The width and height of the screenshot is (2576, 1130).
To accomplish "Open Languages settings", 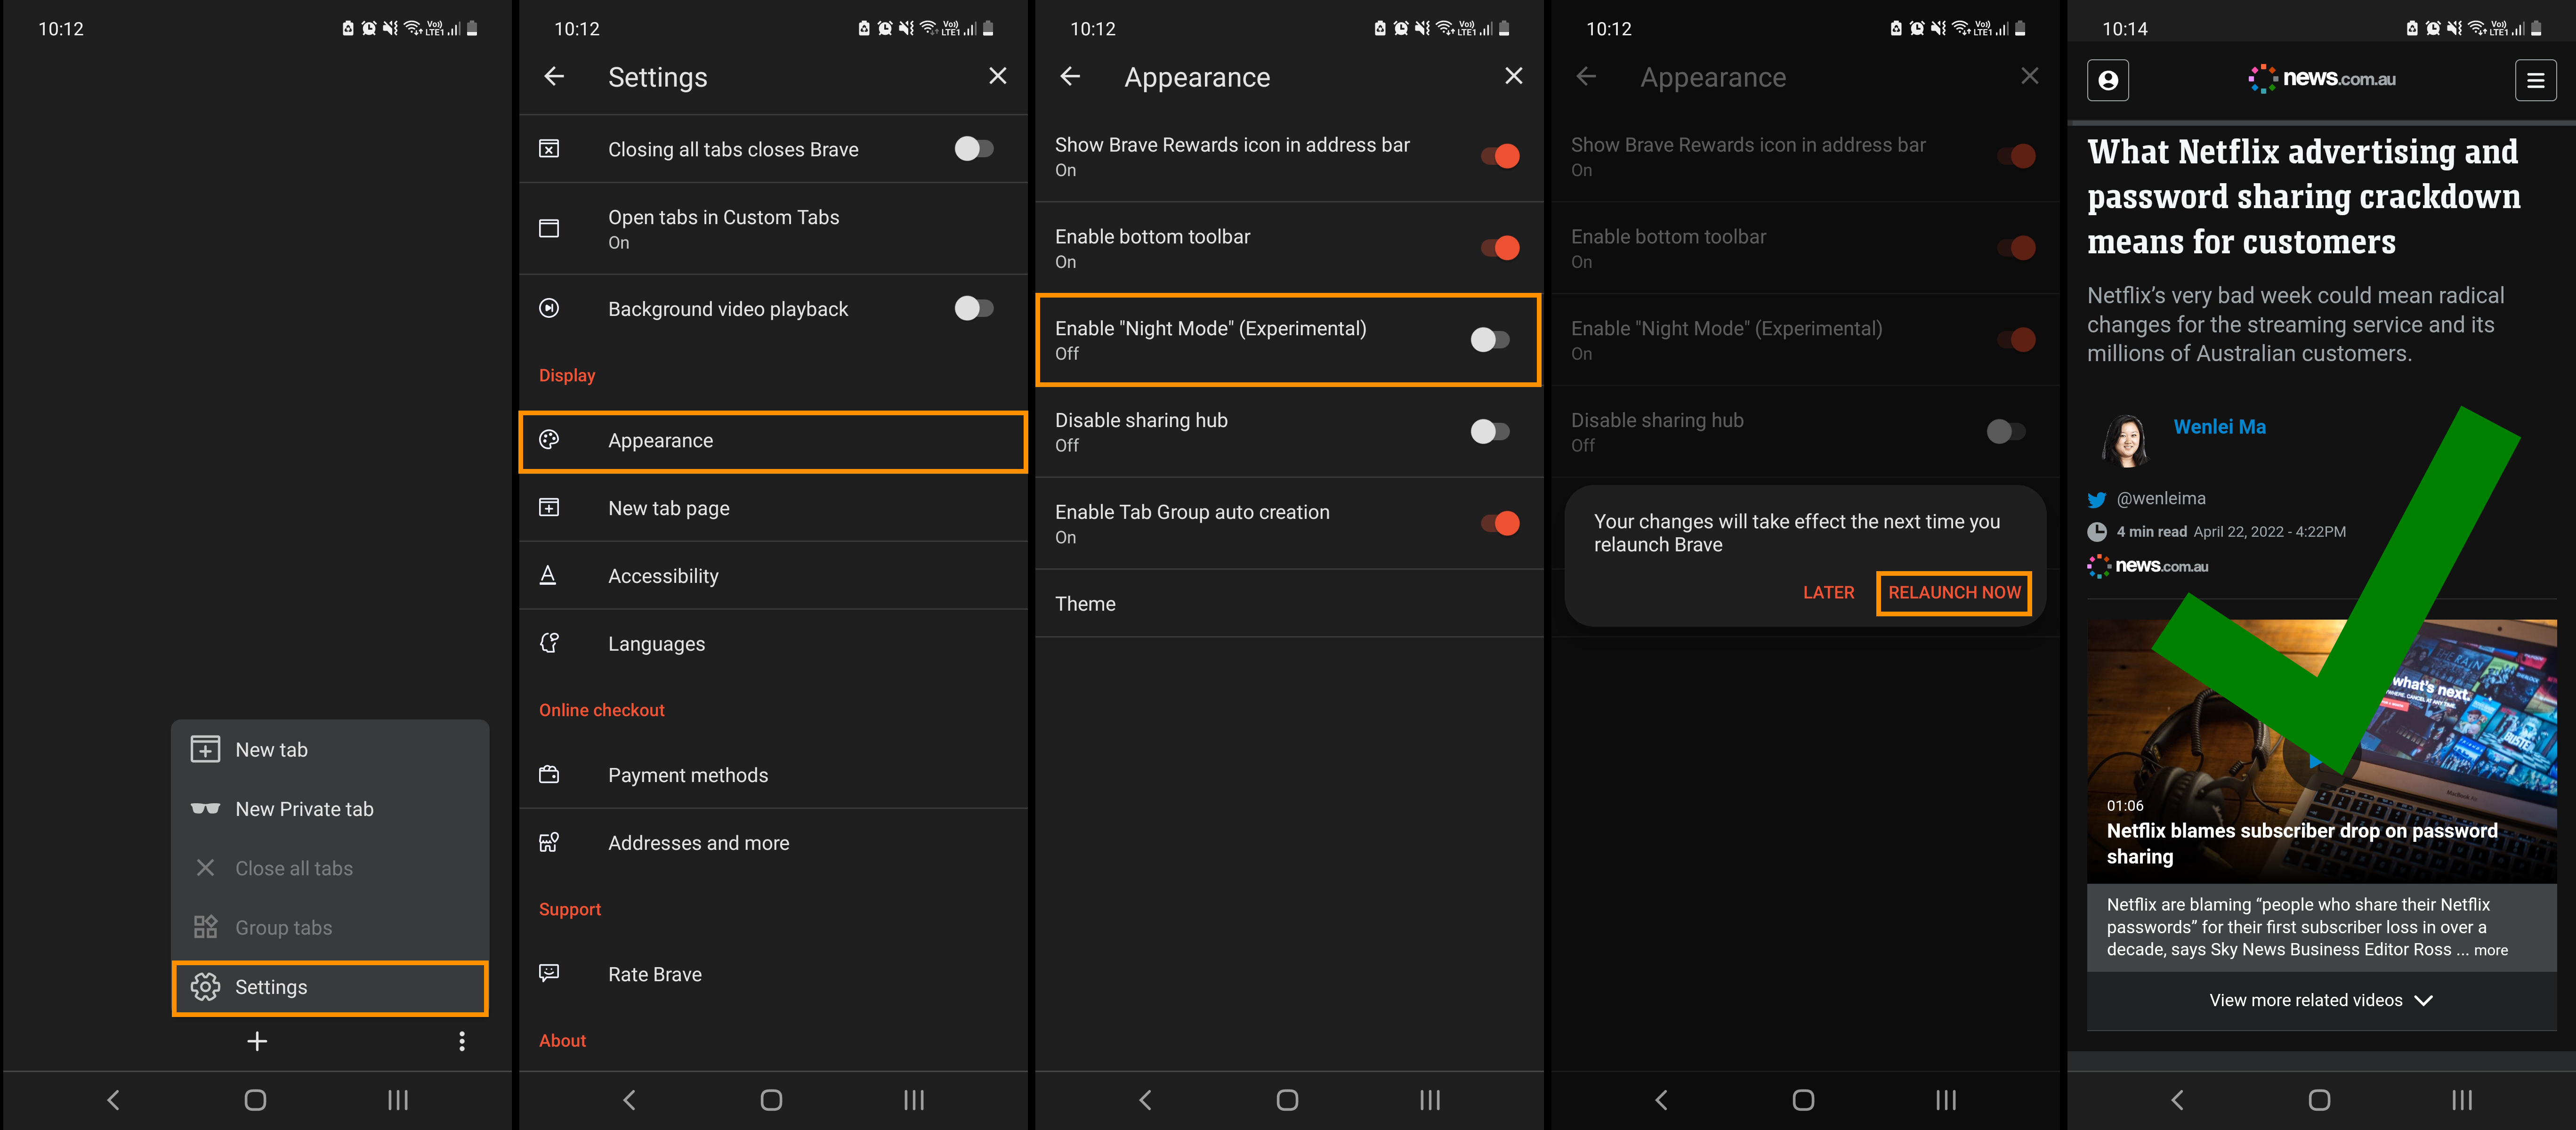I will (773, 644).
